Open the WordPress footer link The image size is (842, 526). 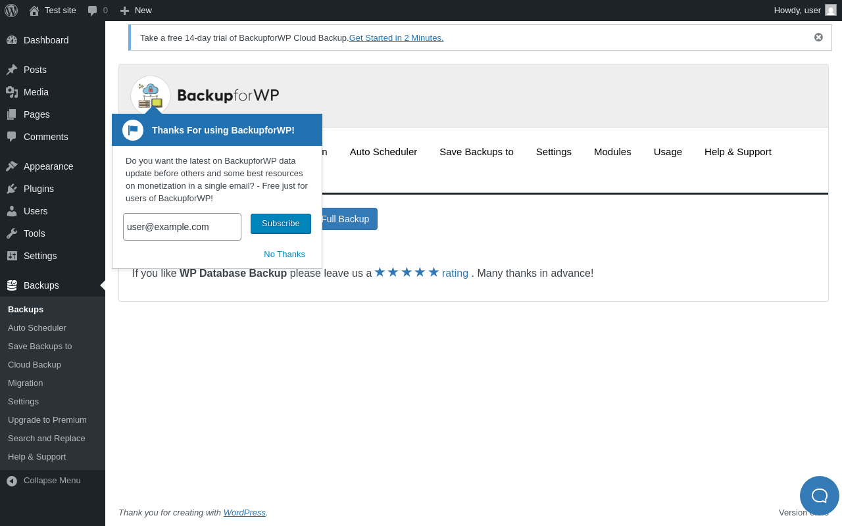click(x=245, y=513)
